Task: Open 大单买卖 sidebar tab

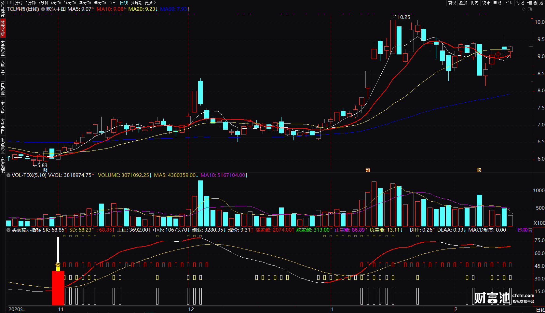Action: click(3, 67)
